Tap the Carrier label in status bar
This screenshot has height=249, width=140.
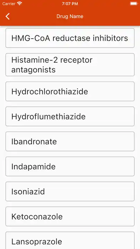[x=9, y=4]
